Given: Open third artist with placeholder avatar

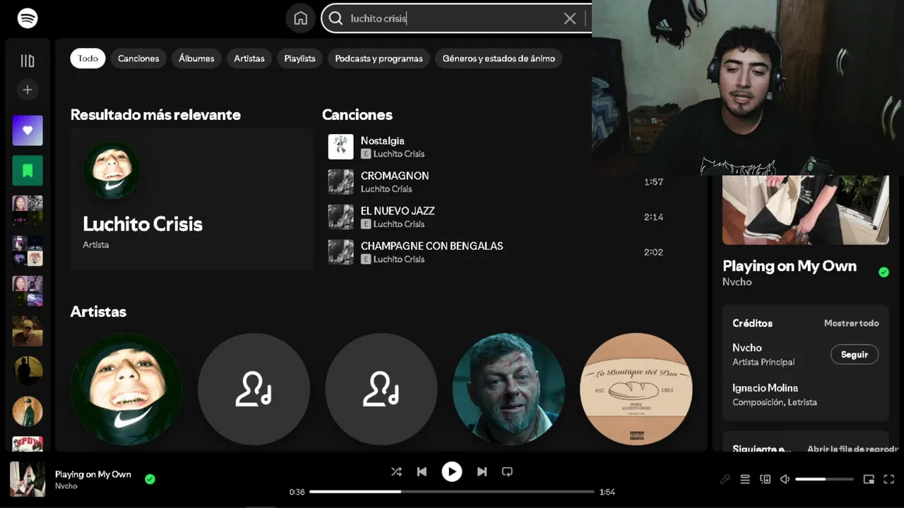Looking at the screenshot, I should coord(381,389).
